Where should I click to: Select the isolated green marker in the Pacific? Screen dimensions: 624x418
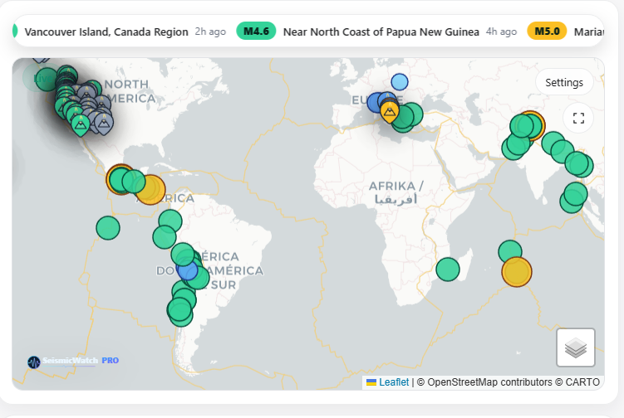tap(108, 227)
